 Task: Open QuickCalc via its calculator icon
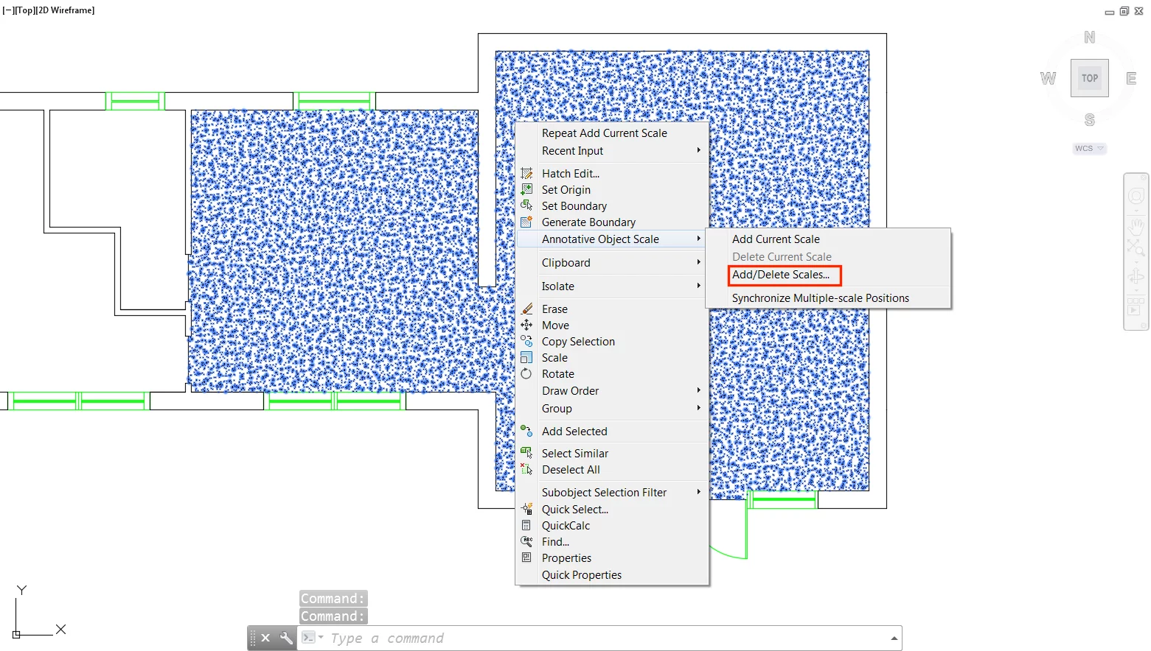click(526, 525)
